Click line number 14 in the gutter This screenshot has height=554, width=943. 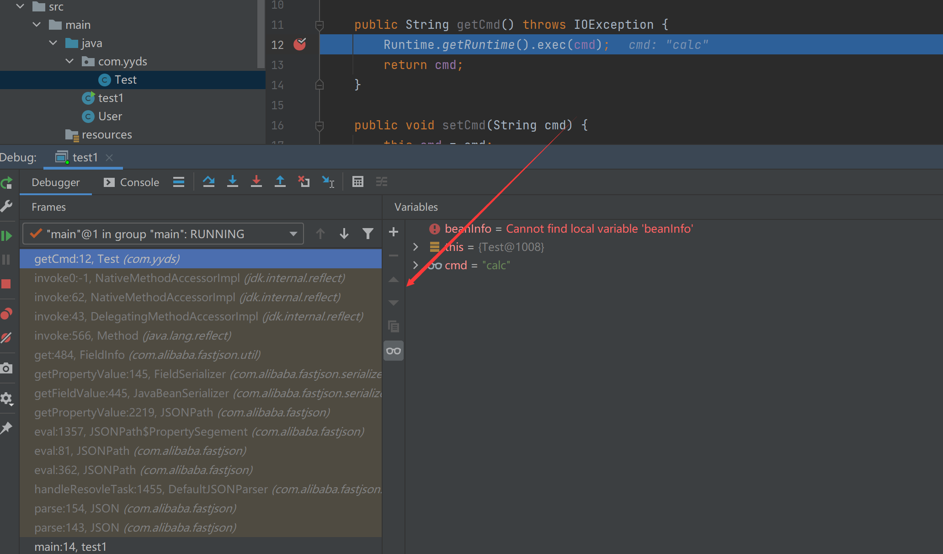277,85
